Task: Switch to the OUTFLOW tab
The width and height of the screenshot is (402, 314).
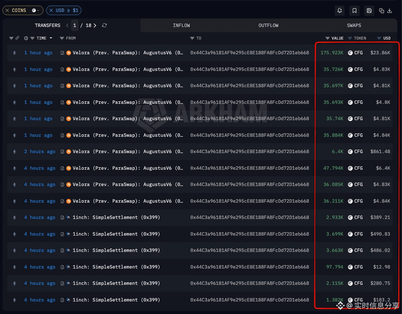Action: [x=269, y=25]
